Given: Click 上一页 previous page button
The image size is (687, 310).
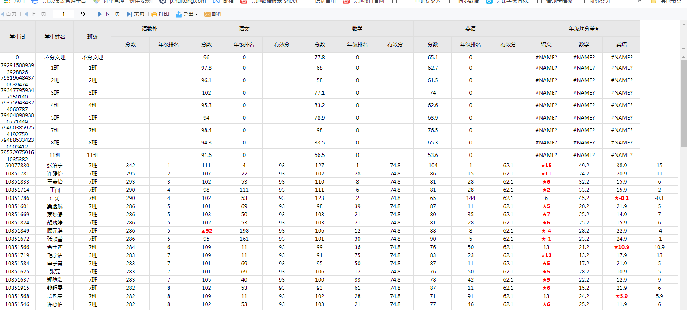Looking at the screenshot, I should pyautogui.click(x=35, y=14).
